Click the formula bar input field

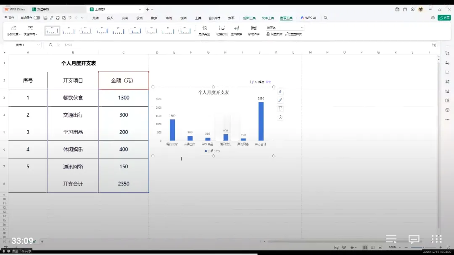point(246,45)
